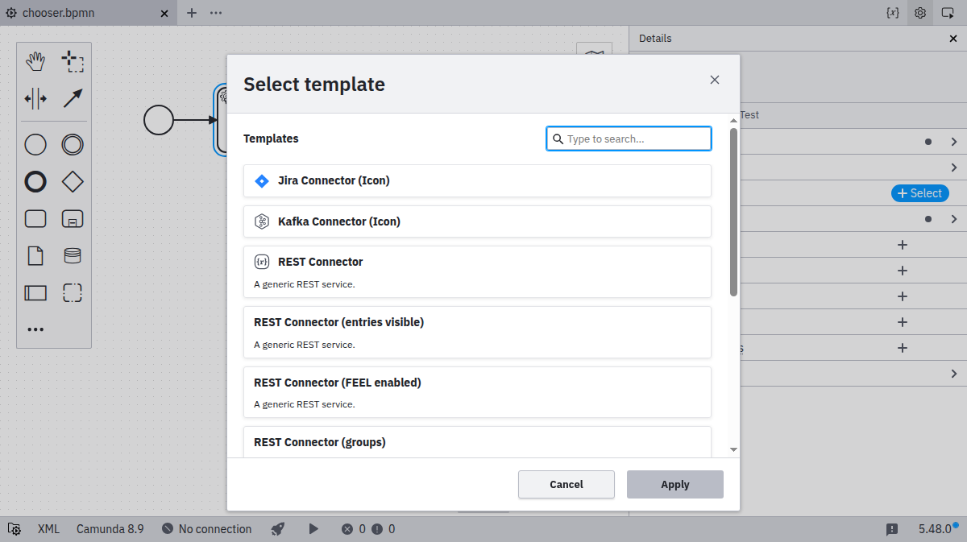Image resolution: width=967 pixels, height=542 pixels.
Task: Click the play start-instance icon
Action: click(313, 529)
